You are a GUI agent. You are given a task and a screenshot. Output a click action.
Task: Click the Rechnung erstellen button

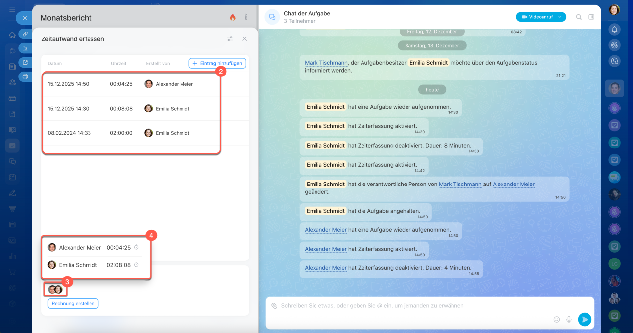[73, 304]
